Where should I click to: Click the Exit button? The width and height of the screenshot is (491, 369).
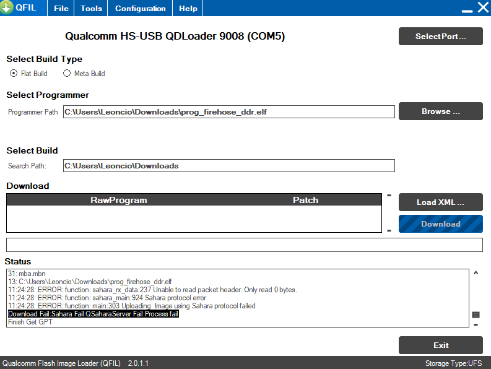pos(441,345)
